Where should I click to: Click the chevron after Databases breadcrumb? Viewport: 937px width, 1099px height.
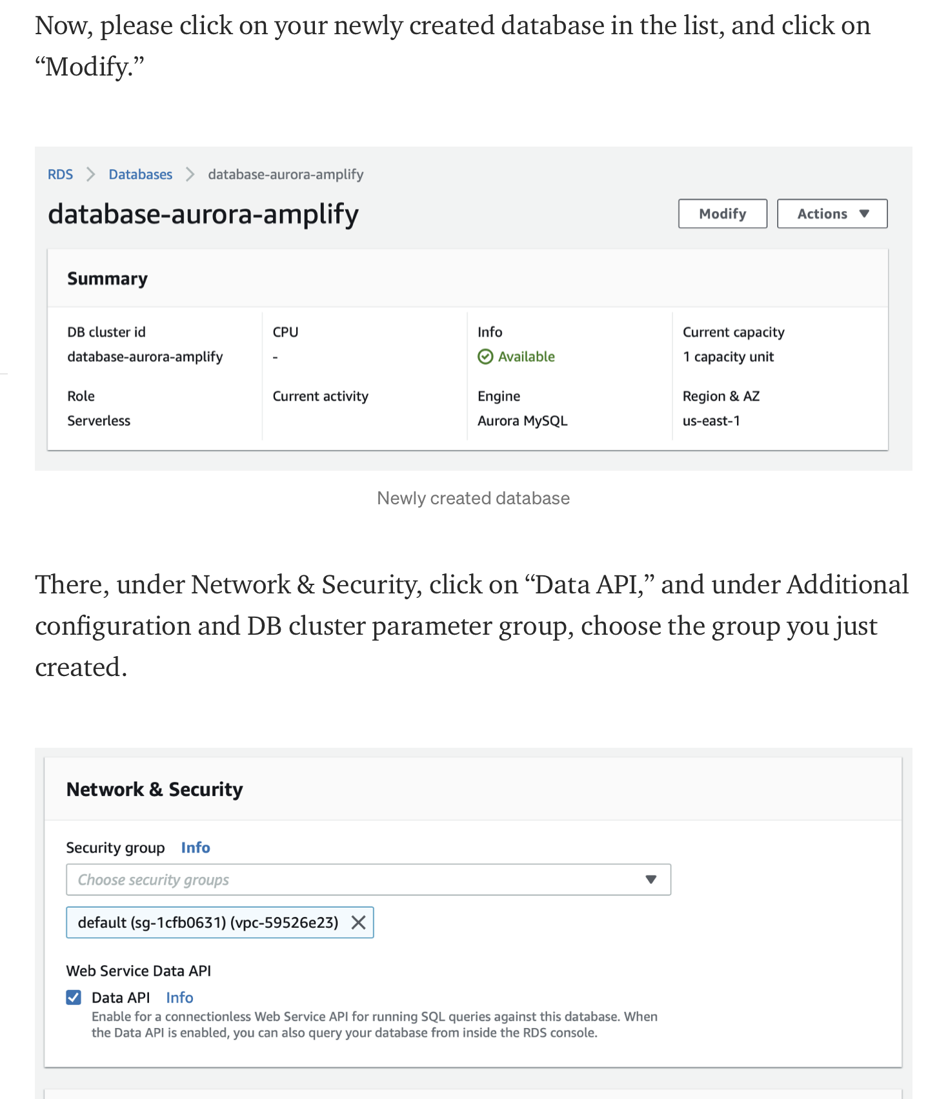[x=190, y=174]
